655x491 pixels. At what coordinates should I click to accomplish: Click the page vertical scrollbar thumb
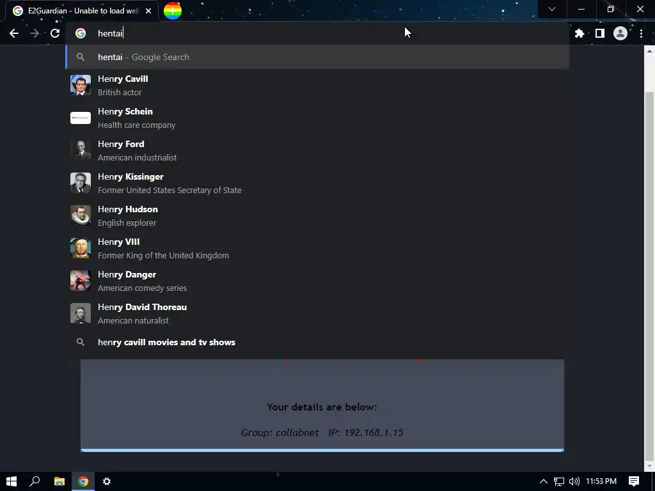(x=649, y=276)
